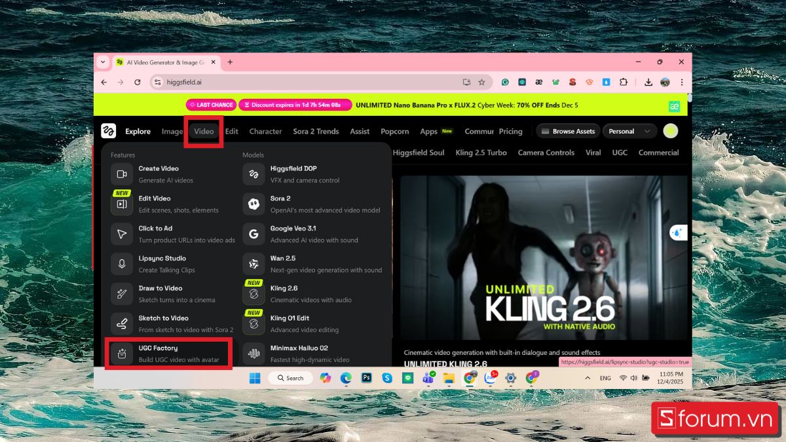This screenshot has height=442, width=786.
Task: Open the Edit menu
Action: coord(232,131)
